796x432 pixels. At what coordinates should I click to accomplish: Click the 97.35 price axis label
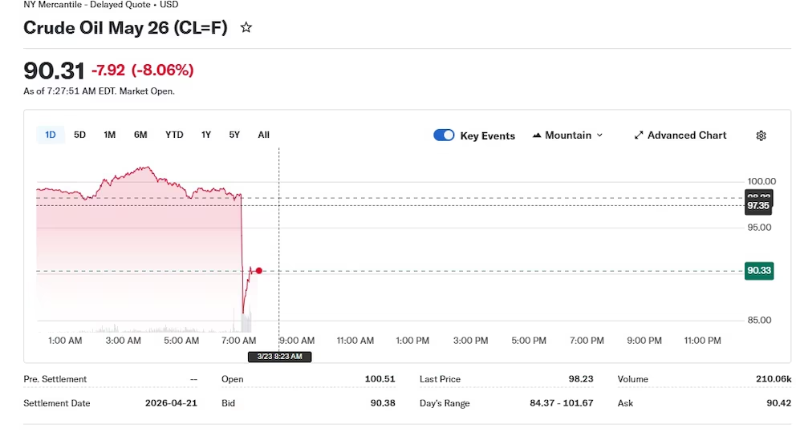click(x=758, y=206)
